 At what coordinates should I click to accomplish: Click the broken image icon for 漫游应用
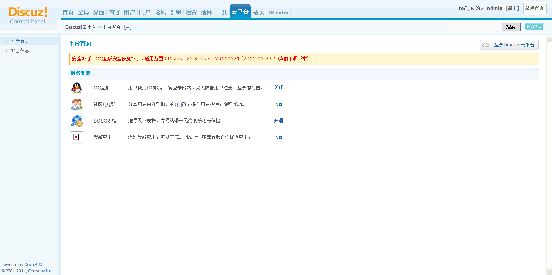point(76,137)
